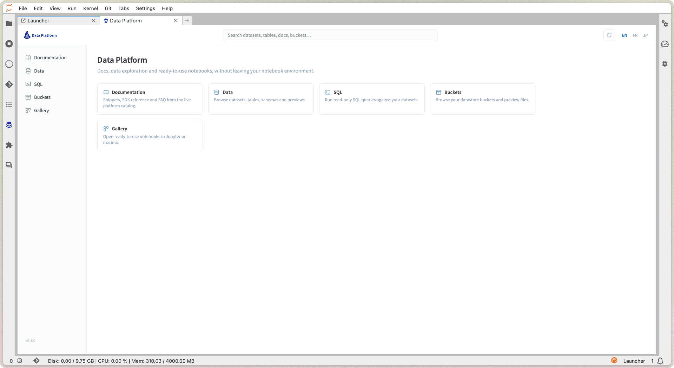Open the Extension Manager puzzle icon
Image resolution: width=674 pixels, height=368 pixels.
click(x=9, y=145)
